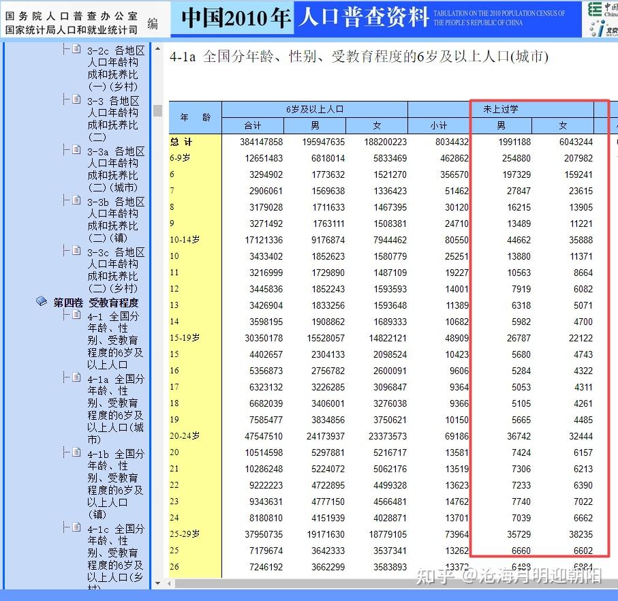Viewport: 618px width, 601px height.
Task: Open 4-1b table for 镇
Action: [x=116, y=484]
